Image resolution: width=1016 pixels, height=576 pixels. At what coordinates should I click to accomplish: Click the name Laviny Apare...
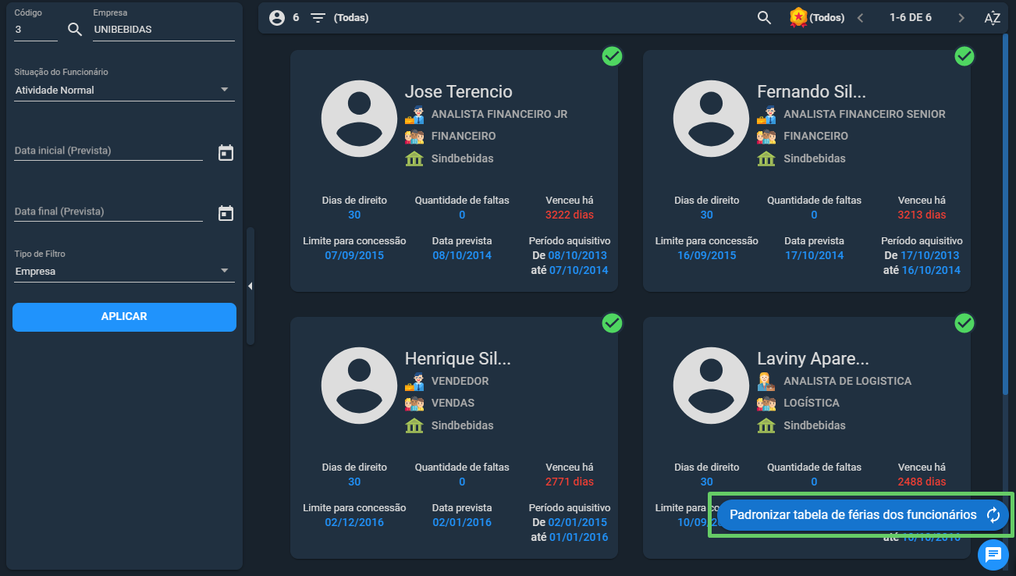813,358
